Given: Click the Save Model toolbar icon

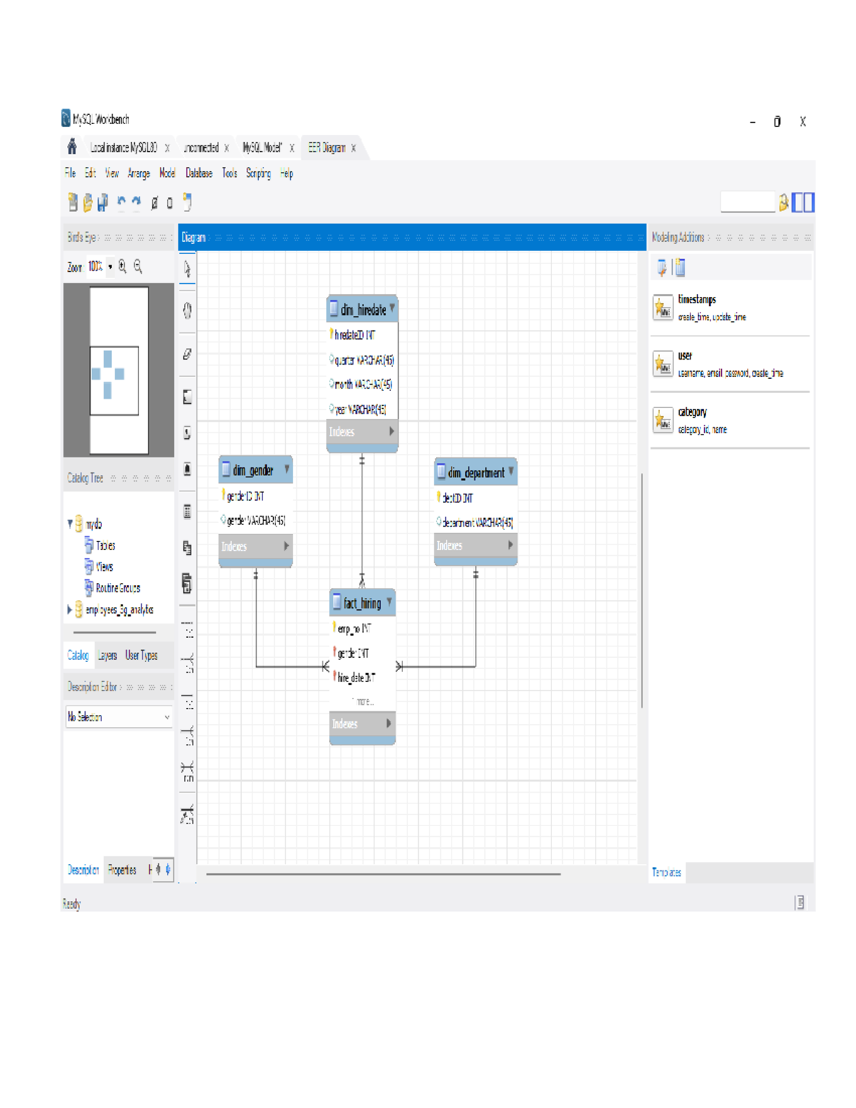Looking at the screenshot, I should (102, 203).
